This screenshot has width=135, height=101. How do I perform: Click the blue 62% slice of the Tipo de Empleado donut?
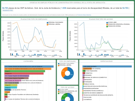72,75
